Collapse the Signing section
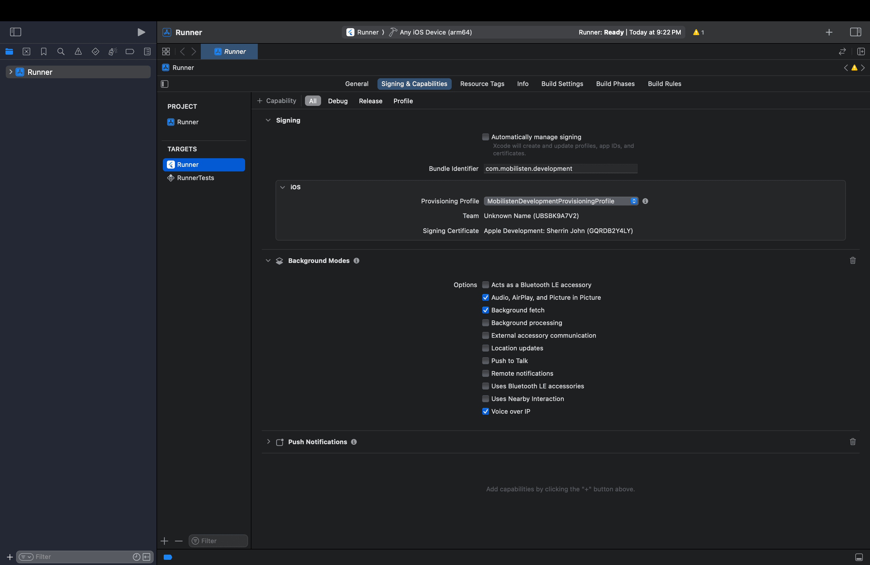The width and height of the screenshot is (870, 565). pos(268,120)
